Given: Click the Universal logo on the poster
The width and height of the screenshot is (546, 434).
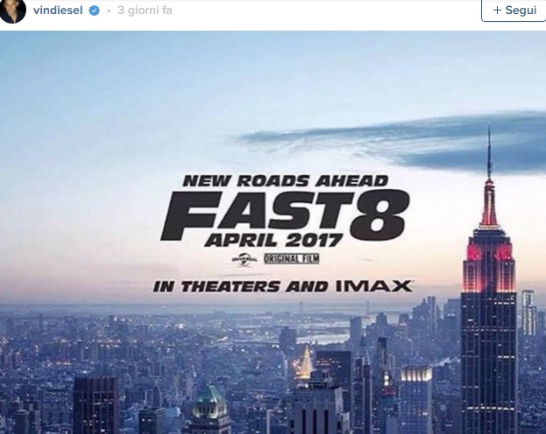Looking at the screenshot, I should 245,259.
